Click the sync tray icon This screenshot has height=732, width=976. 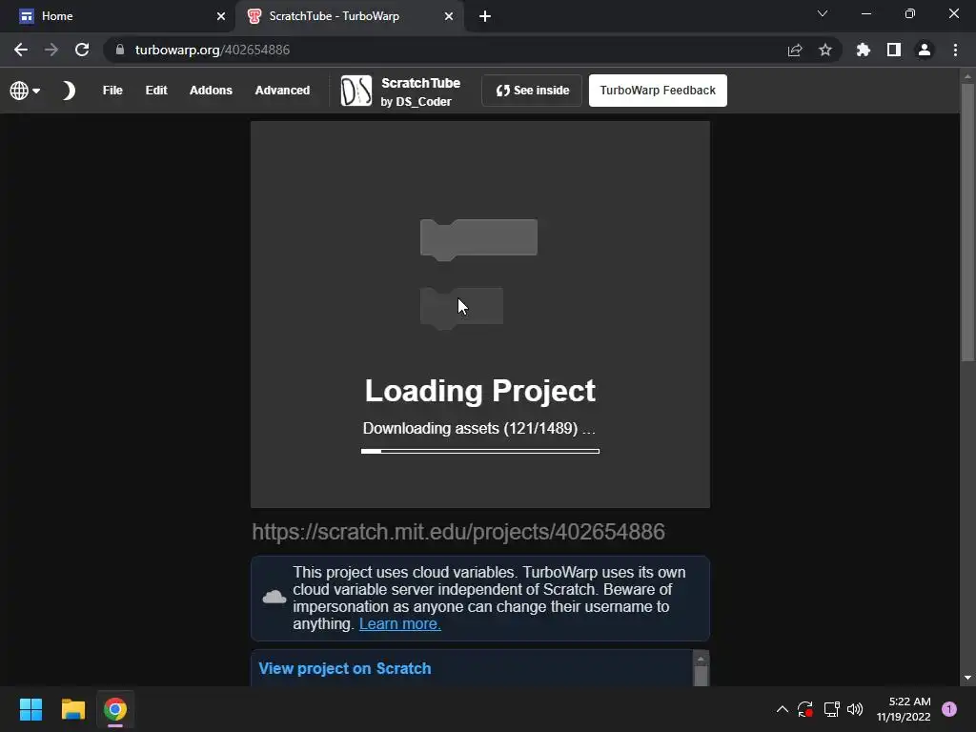click(x=805, y=709)
